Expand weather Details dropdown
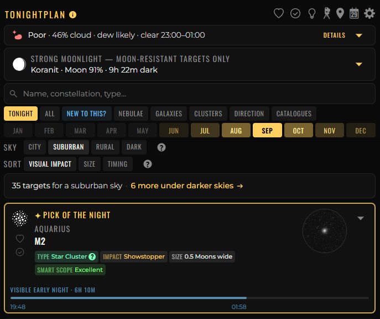380x319 pixels. tap(343, 35)
